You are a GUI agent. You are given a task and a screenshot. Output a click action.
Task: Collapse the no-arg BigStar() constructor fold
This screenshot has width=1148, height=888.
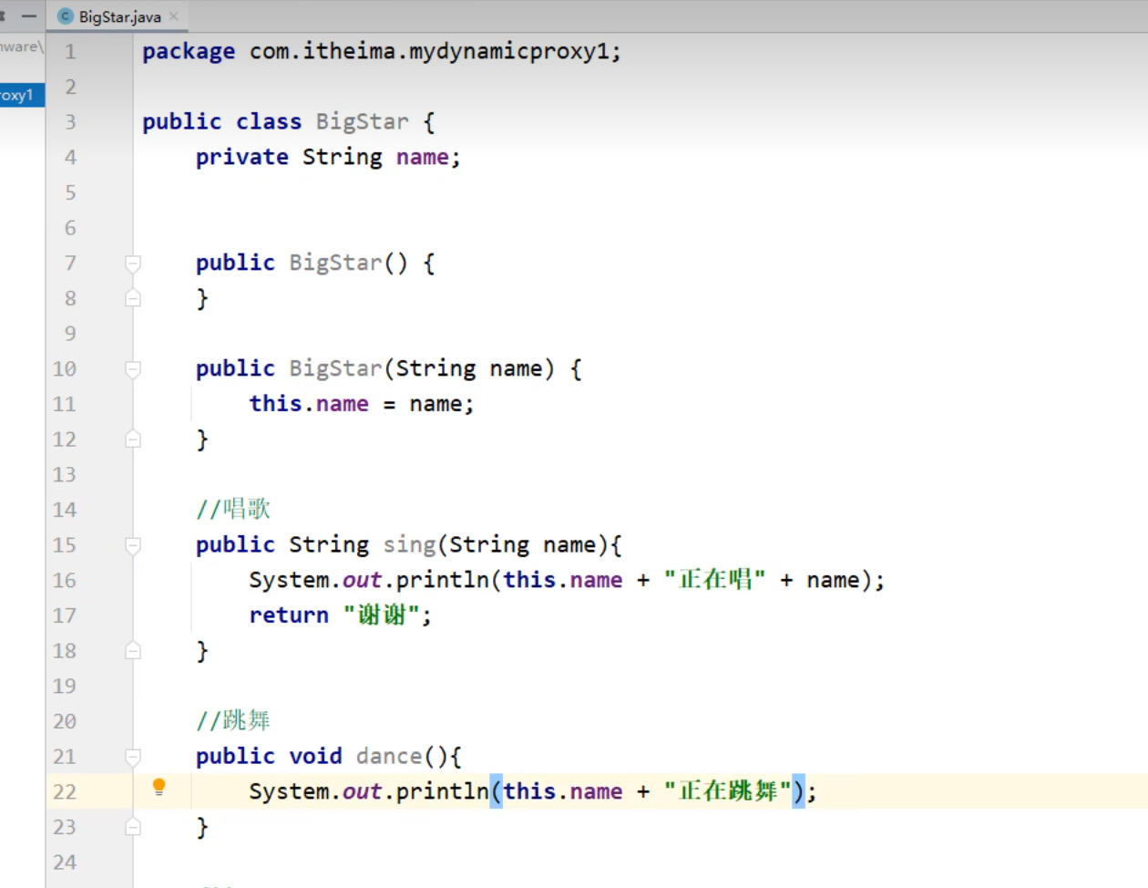(x=133, y=263)
